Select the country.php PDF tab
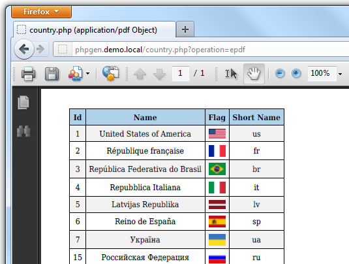The image size is (349, 264). pyautogui.click(x=95, y=30)
